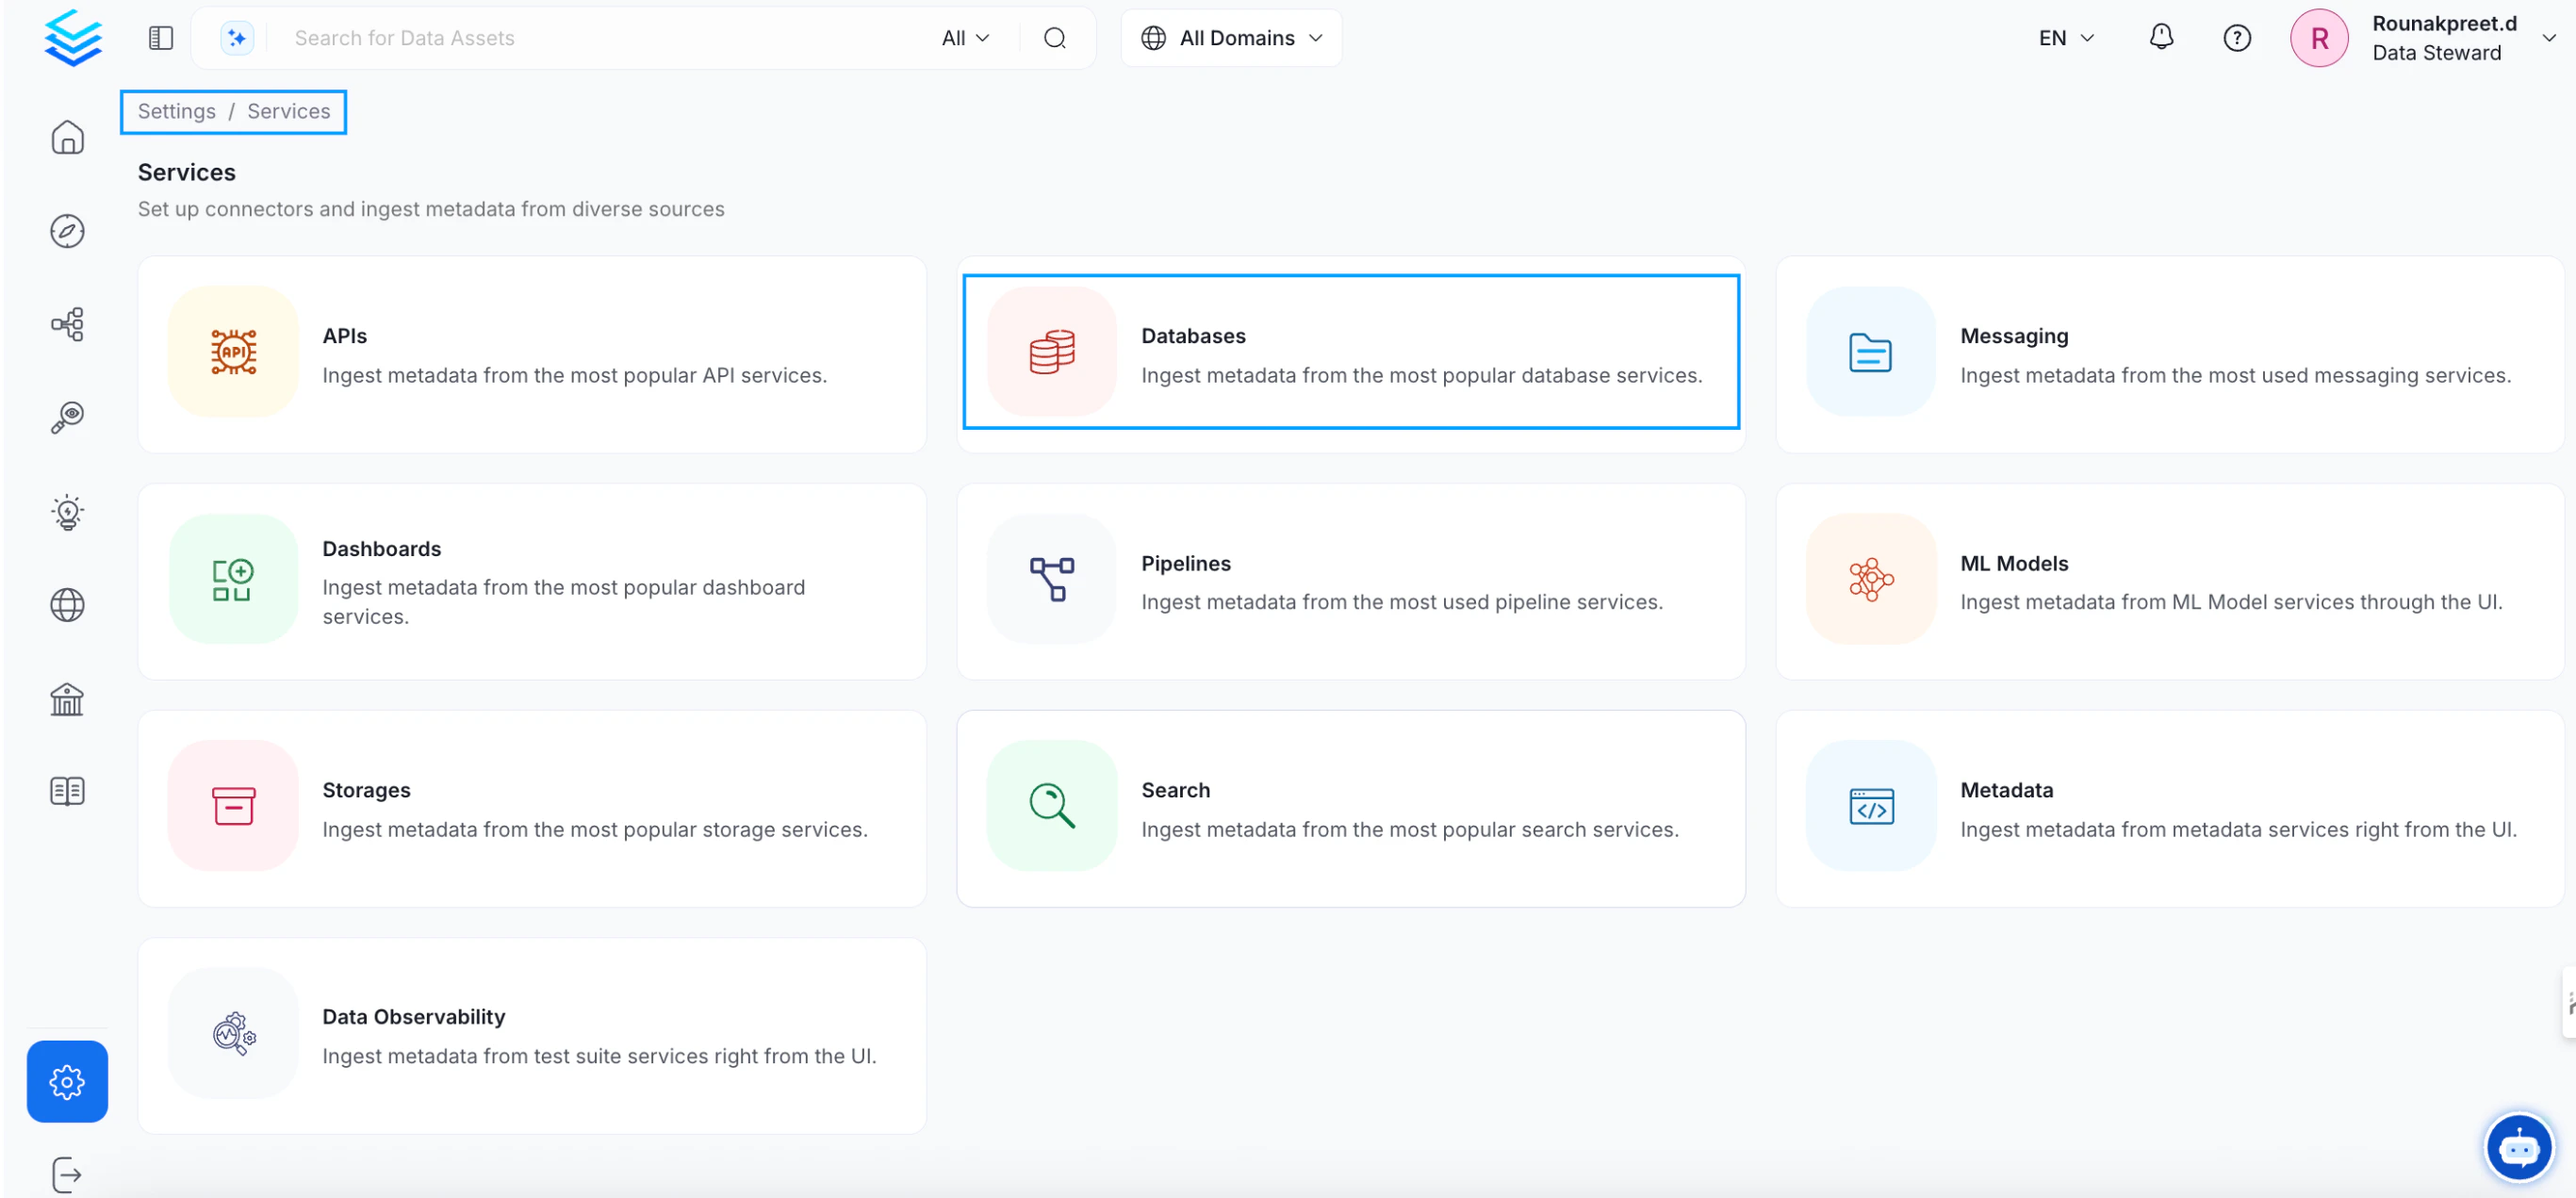Click the Pipelines flow icon

pyautogui.click(x=1052, y=579)
